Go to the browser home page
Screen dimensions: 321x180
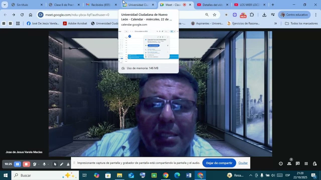tap(30, 15)
